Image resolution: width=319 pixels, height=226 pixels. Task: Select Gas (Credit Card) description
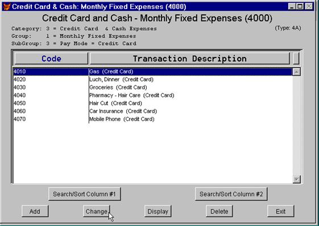click(x=191, y=72)
